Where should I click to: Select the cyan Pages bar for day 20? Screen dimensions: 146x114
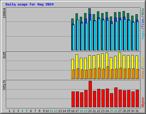click(x=91, y=35)
